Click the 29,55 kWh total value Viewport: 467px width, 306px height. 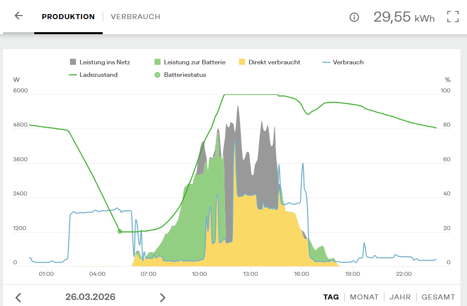(x=404, y=17)
